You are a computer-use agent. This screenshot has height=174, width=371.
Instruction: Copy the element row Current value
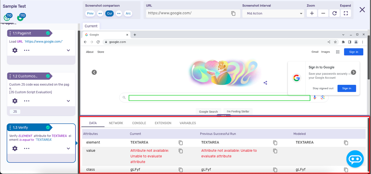181,143
